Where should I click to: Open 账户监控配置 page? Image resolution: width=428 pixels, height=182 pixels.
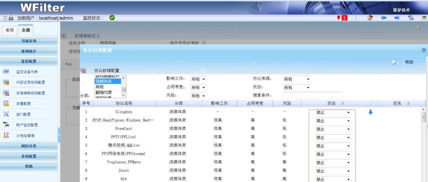click(x=27, y=125)
